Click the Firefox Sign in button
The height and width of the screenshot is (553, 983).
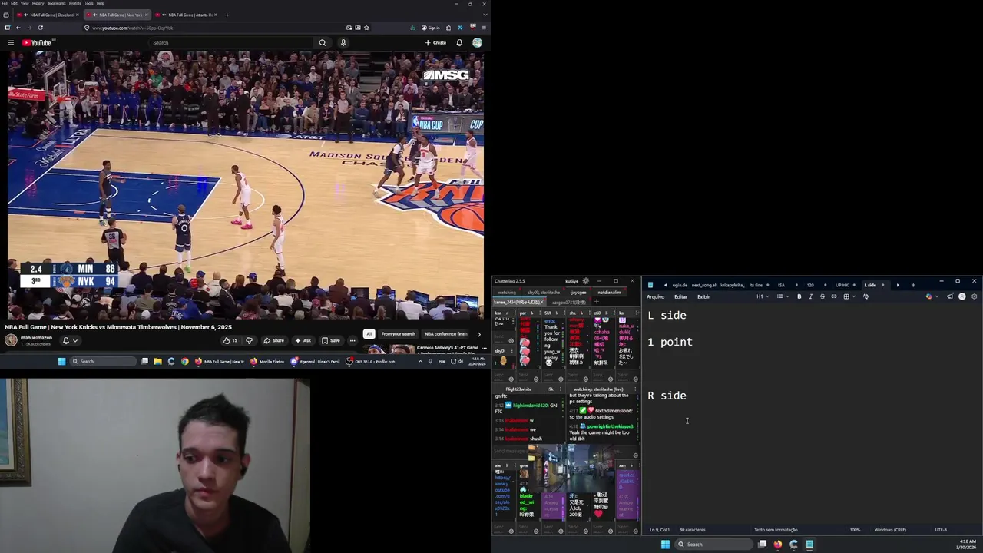click(431, 28)
